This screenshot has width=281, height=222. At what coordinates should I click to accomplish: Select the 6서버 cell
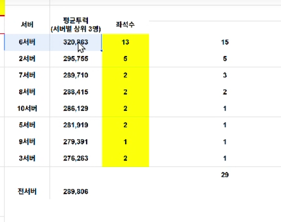click(27, 42)
